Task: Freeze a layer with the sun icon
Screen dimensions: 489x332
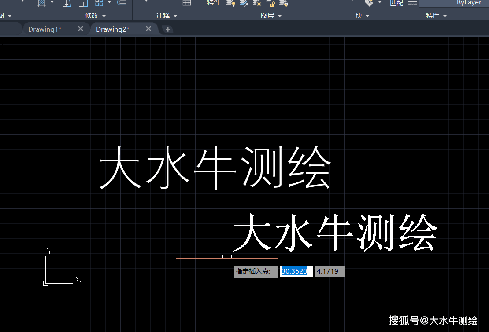Action: click(257, 4)
